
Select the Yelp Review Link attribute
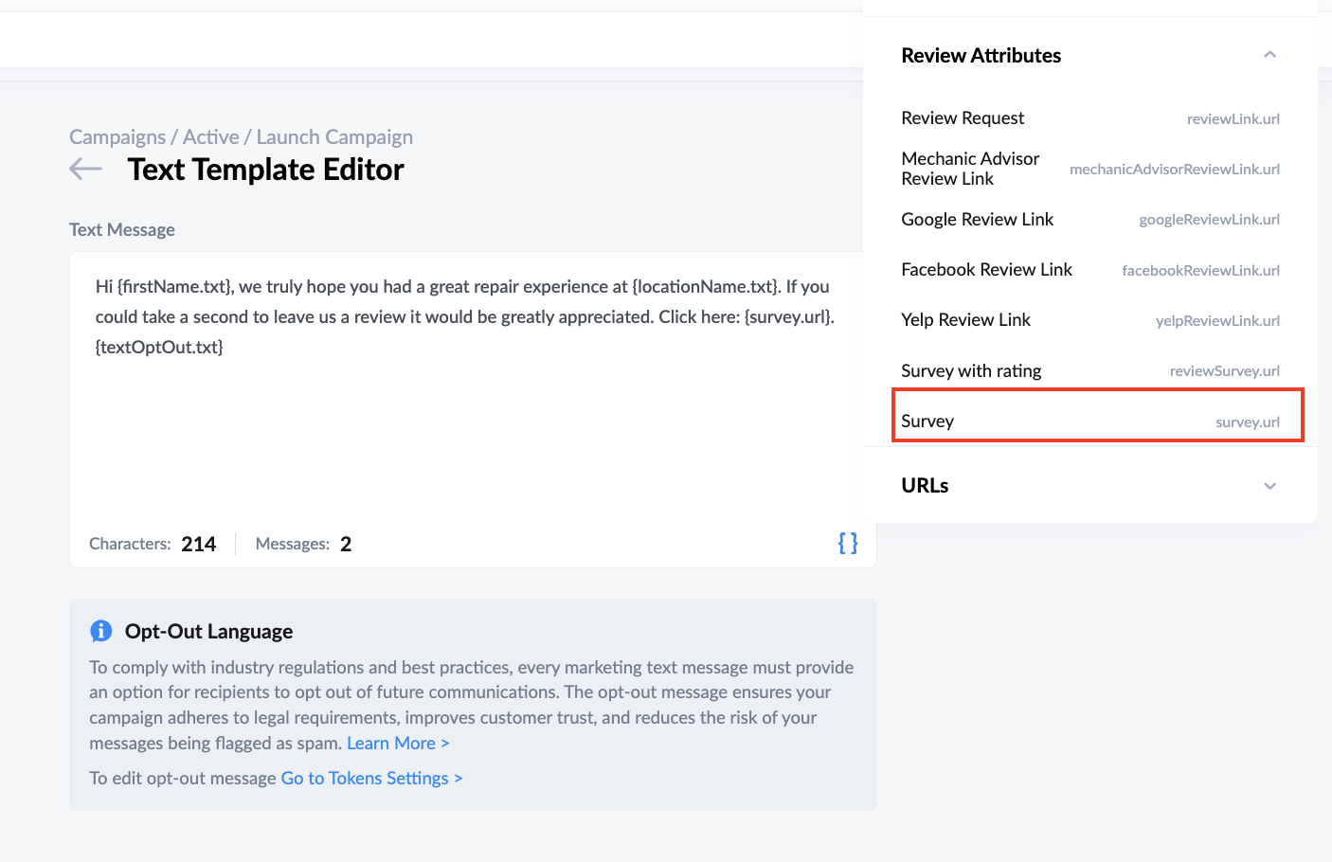tap(1089, 319)
